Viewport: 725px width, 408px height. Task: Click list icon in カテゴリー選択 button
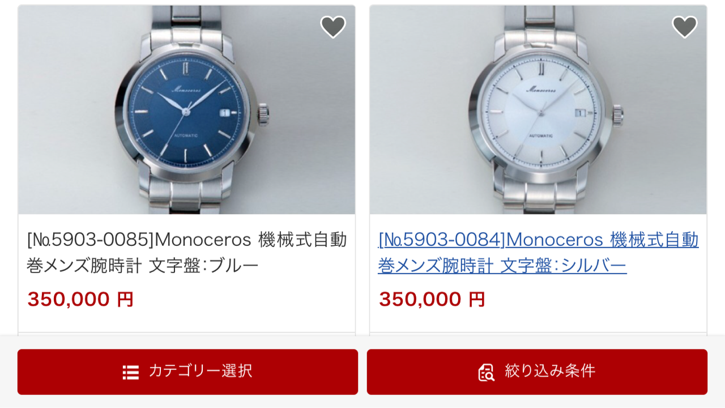pyautogui.click(x=131, y=372)
